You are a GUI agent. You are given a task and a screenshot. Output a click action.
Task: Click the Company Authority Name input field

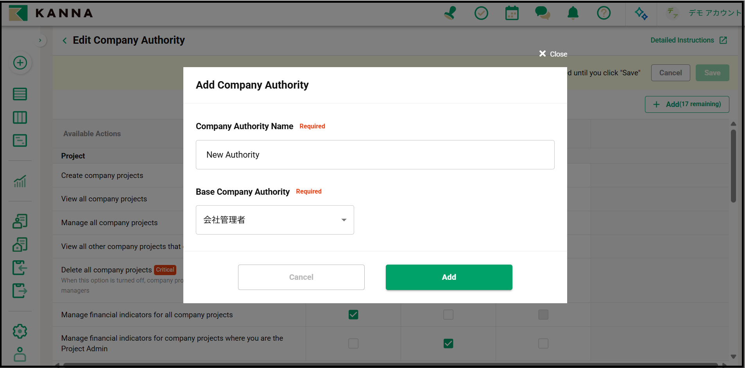pyautogui.click(x=375, y=155)
